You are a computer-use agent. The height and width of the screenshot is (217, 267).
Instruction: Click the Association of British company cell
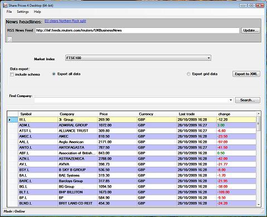[77, 153]
